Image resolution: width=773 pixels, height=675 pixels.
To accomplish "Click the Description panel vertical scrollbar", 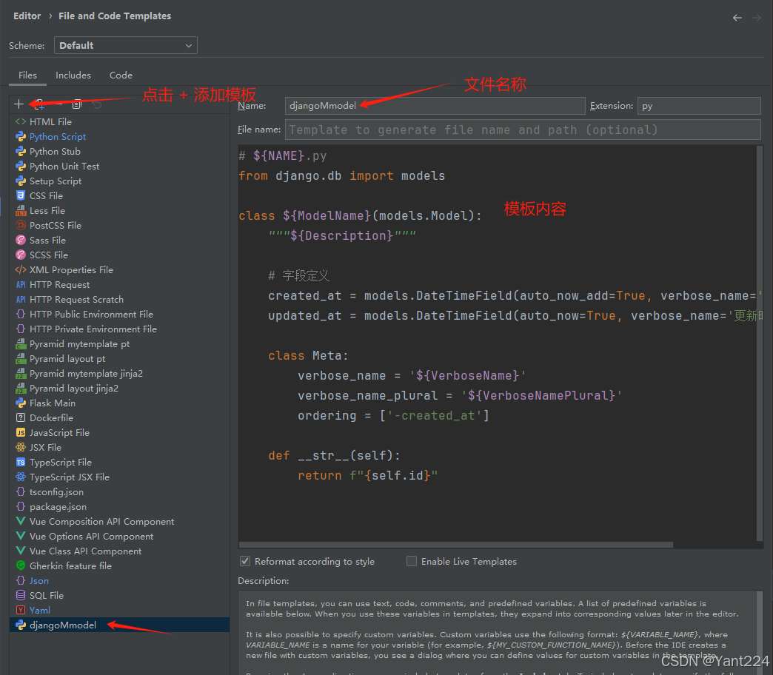I will (x=760, y=632).
